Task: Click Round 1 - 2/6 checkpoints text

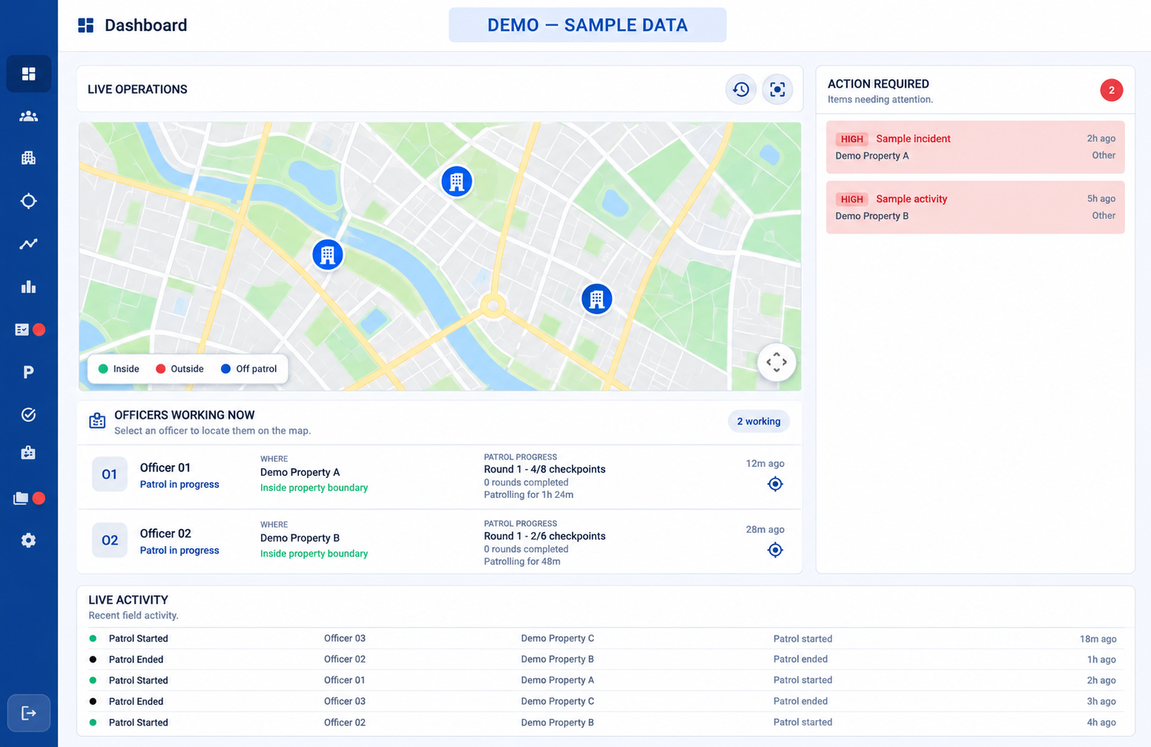Action: click(x=544, y=536)
